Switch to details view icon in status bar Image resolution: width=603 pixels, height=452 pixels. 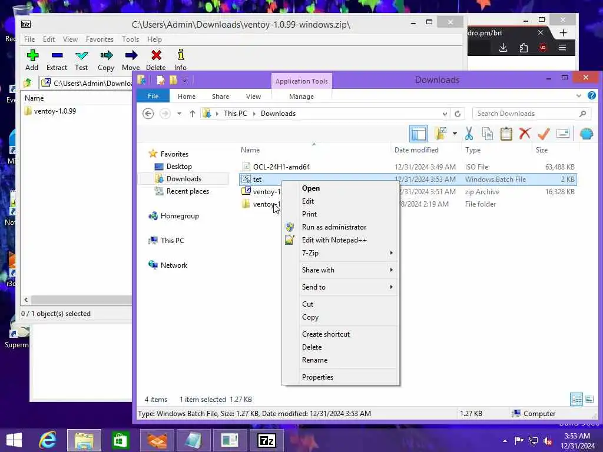577,400
